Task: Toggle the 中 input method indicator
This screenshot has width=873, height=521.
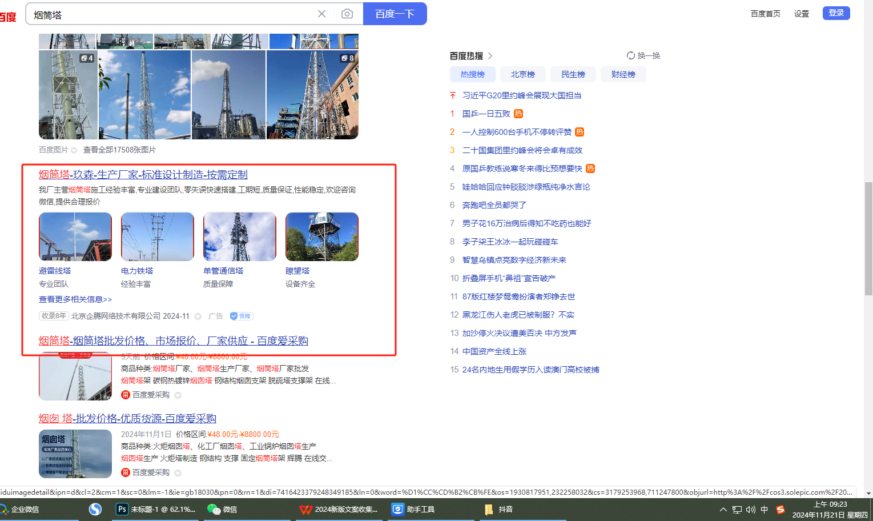Action: 765,510
